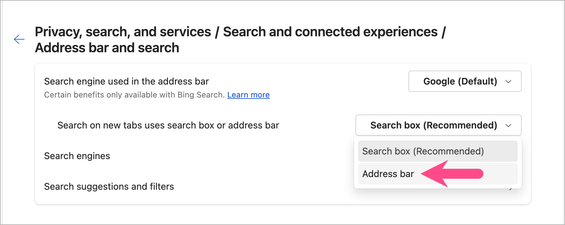Click the Certain benefits Bing Search description text

(134, 95)
